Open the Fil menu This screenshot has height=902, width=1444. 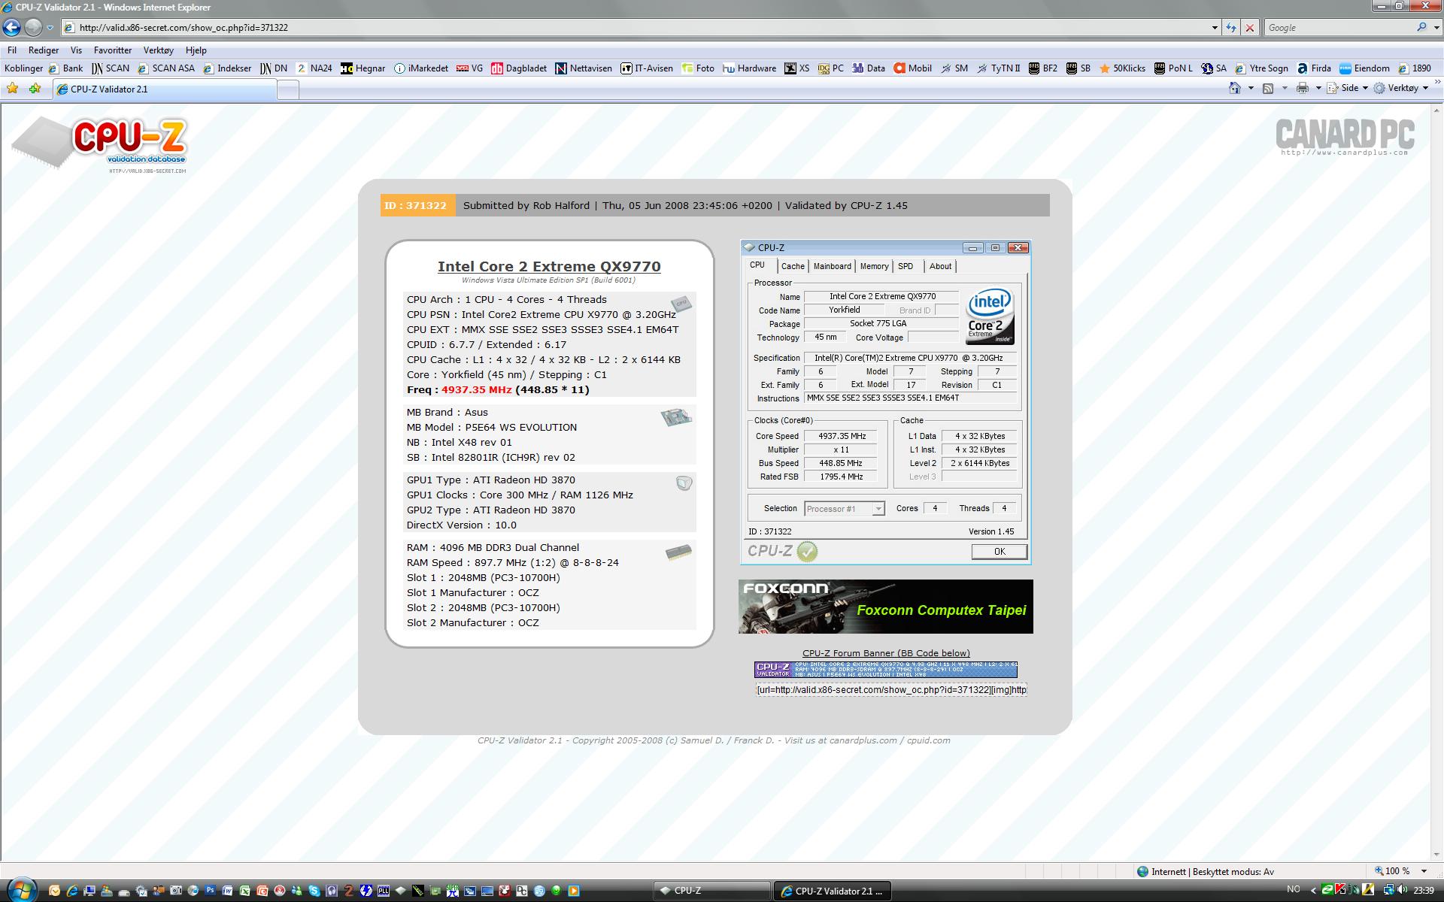pos(12,50)
